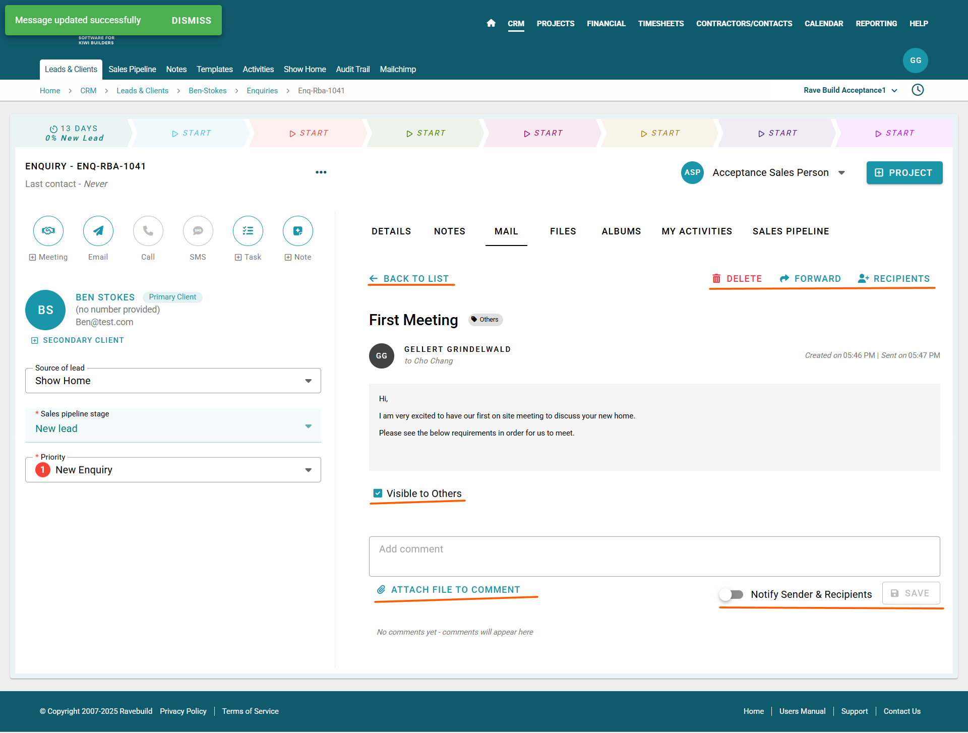This screenshot has height=733, width=968.
Task: Click the Task checklist icon
Action: pos(248,231)
